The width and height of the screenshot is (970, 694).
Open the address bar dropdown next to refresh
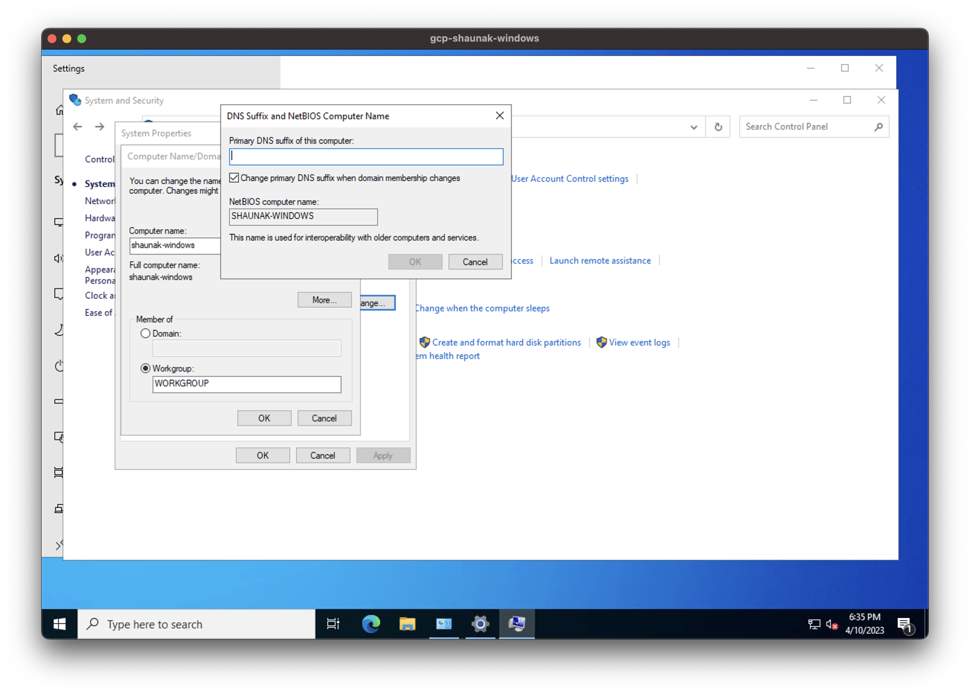[694, 126]
